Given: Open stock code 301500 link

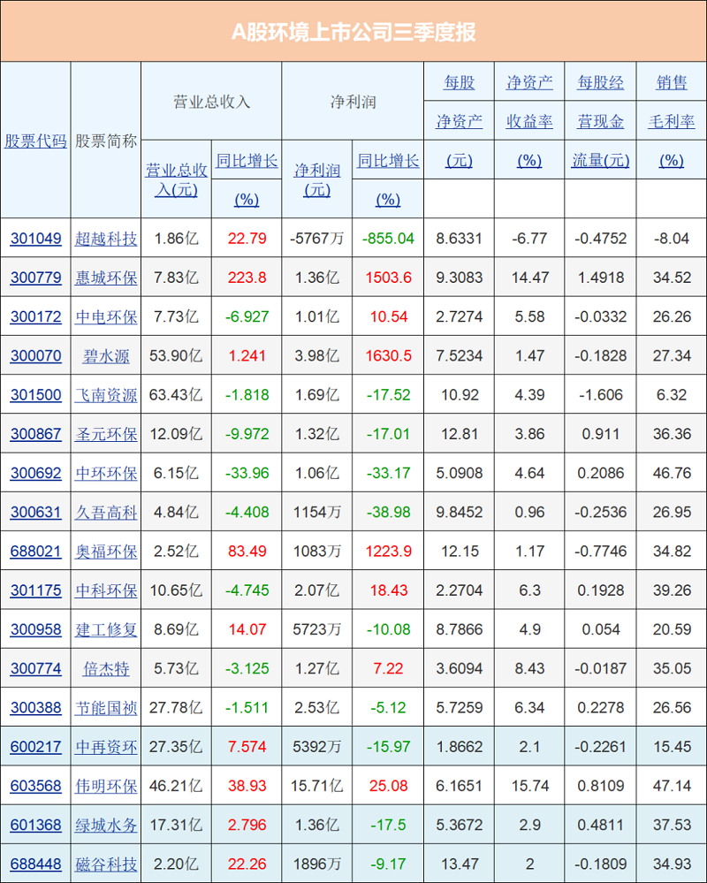Looking at the screenshot, I should [35, 395].
